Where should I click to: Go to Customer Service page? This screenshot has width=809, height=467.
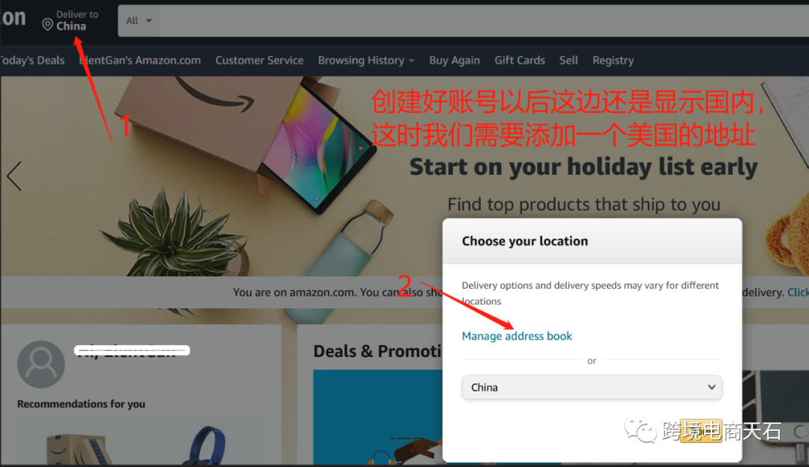pyautogui.click(x=259, y=61)
